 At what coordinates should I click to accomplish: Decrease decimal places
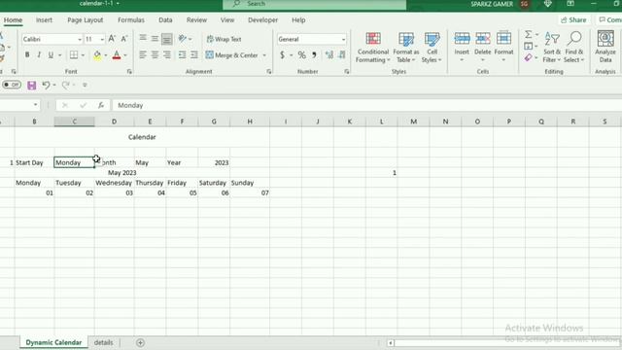[x=342, y=54]
